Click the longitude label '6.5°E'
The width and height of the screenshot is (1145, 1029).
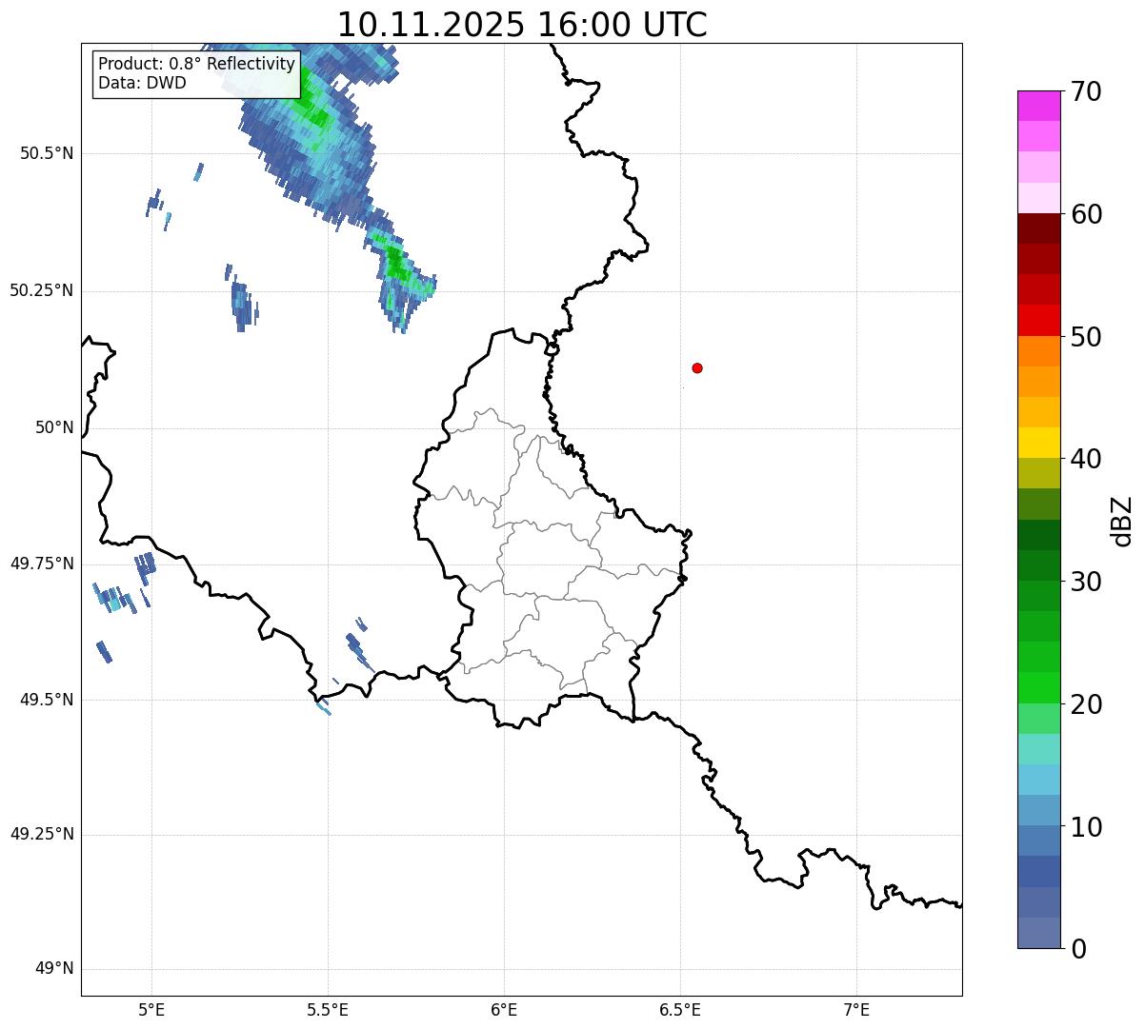click(680, 1009)
